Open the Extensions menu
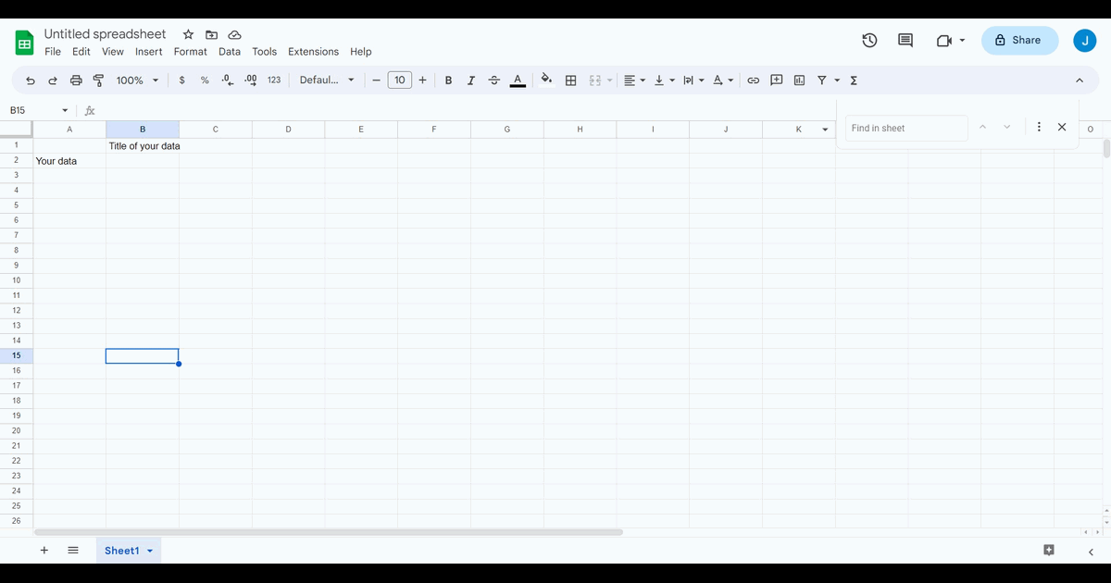 314,52
